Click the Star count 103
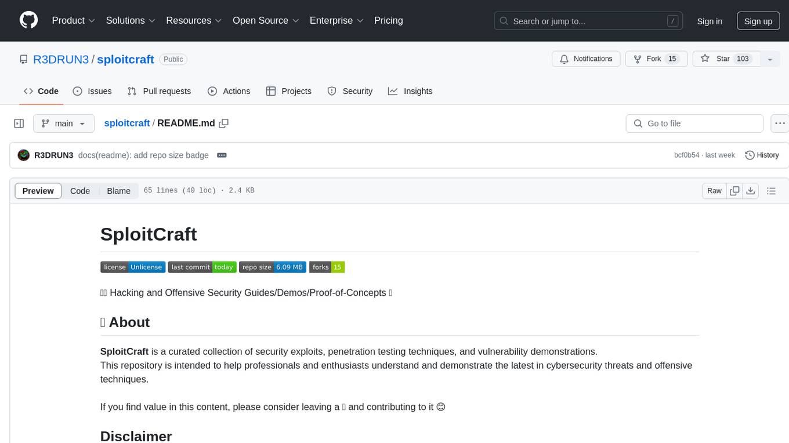Viewport: 789px width, 443px height. (743, 59)
